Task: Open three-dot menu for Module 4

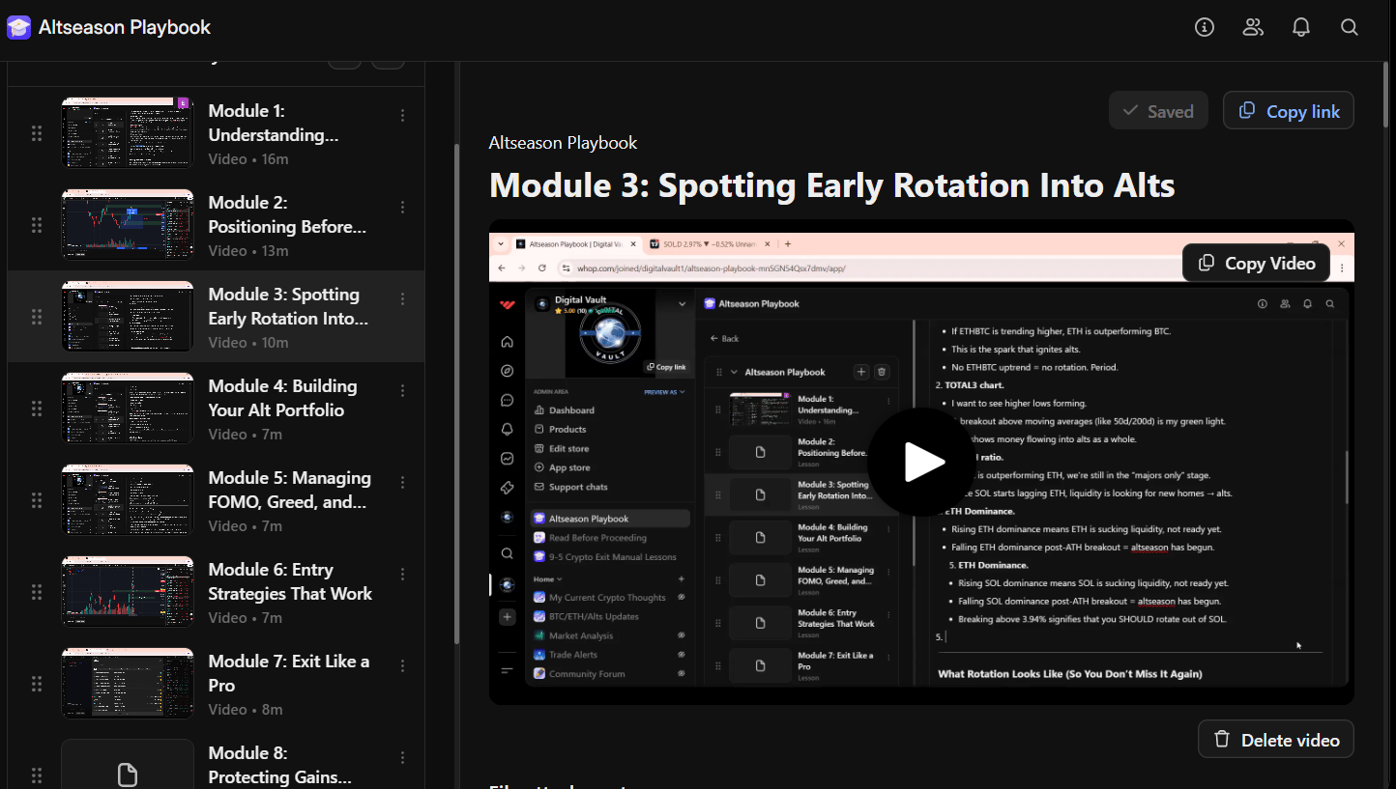Action: point(403,390)
